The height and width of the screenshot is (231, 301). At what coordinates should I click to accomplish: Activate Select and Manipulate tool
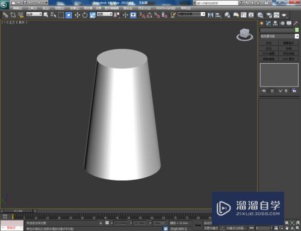pyautogui.click(x=125, y=15)
